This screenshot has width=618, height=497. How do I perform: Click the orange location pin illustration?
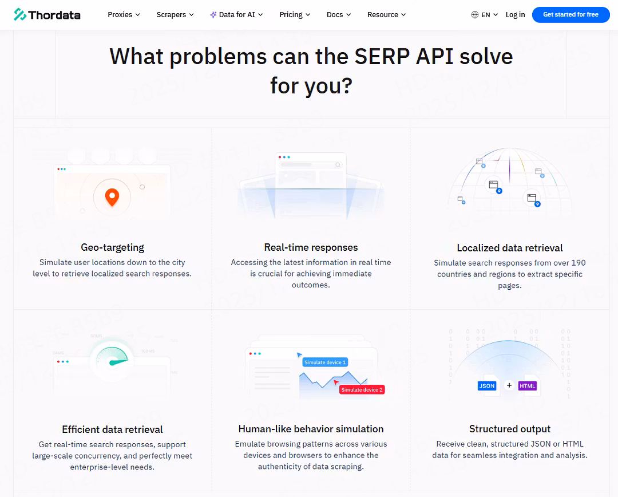pyautogui.click(x=112, y=198)
